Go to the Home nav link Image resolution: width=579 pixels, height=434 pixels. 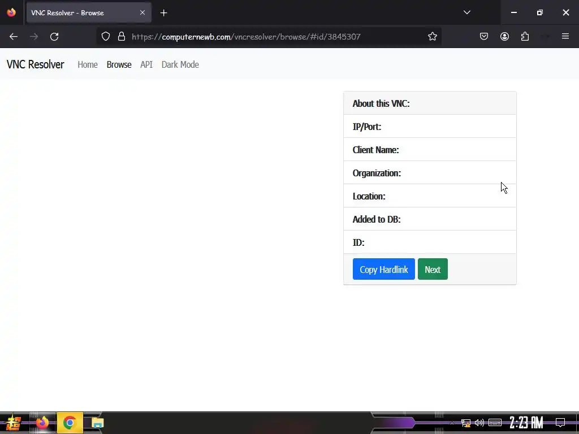pos(88,64)
